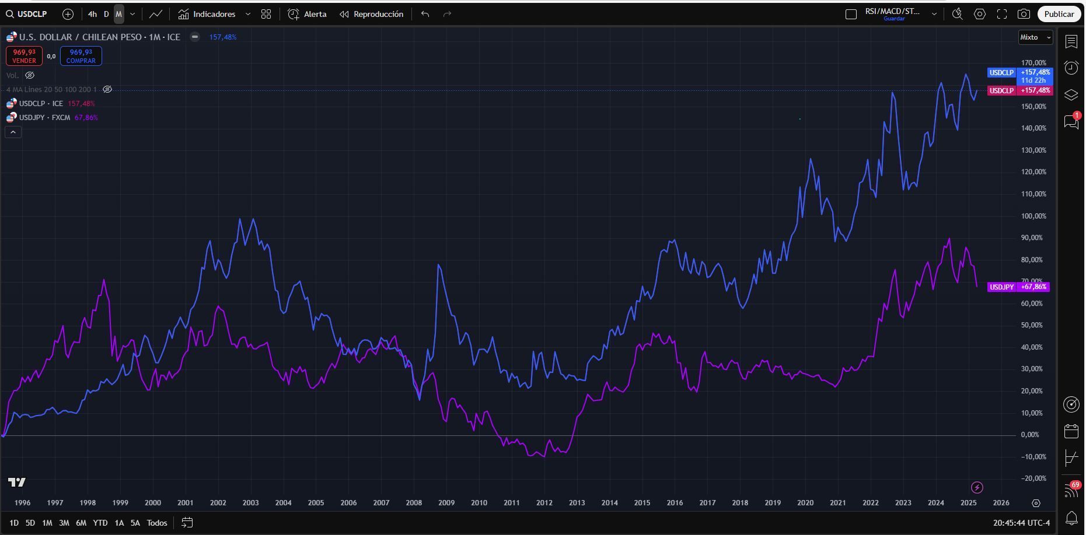Click the 2020 label on time axis
This screenshot has width=1086, height=535.
[805, 503]
